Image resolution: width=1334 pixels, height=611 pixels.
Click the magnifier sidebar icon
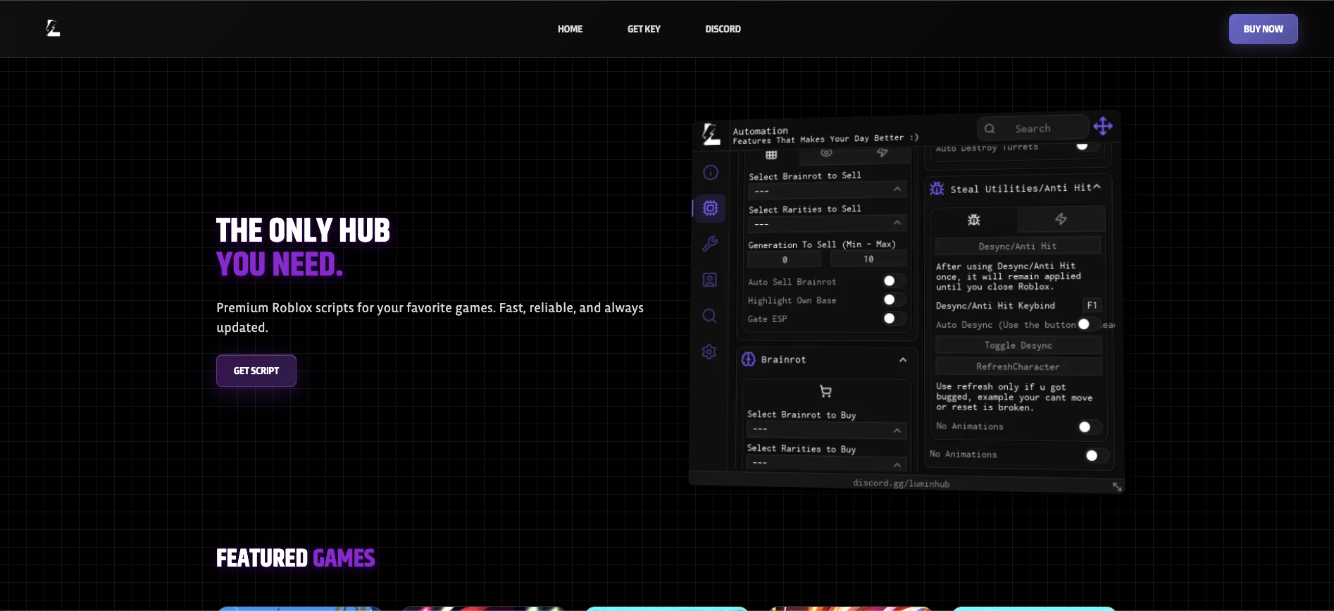(x=709, y=316)
